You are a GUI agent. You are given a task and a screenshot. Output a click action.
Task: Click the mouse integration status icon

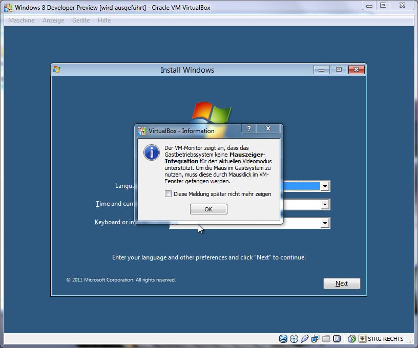pyautogui.click(x=352, y=339)
